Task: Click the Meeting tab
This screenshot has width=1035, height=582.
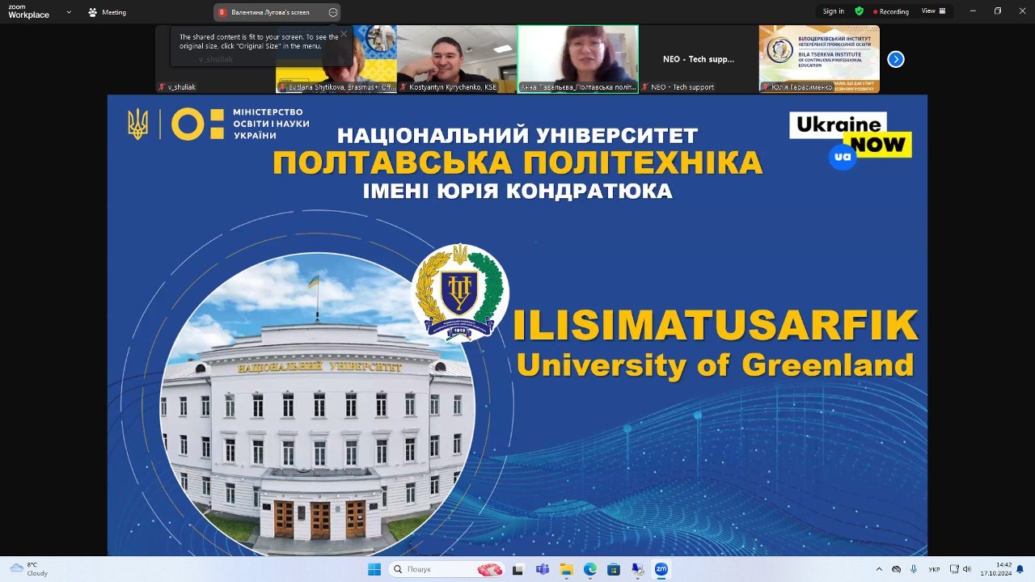Action: coord(107,12)
